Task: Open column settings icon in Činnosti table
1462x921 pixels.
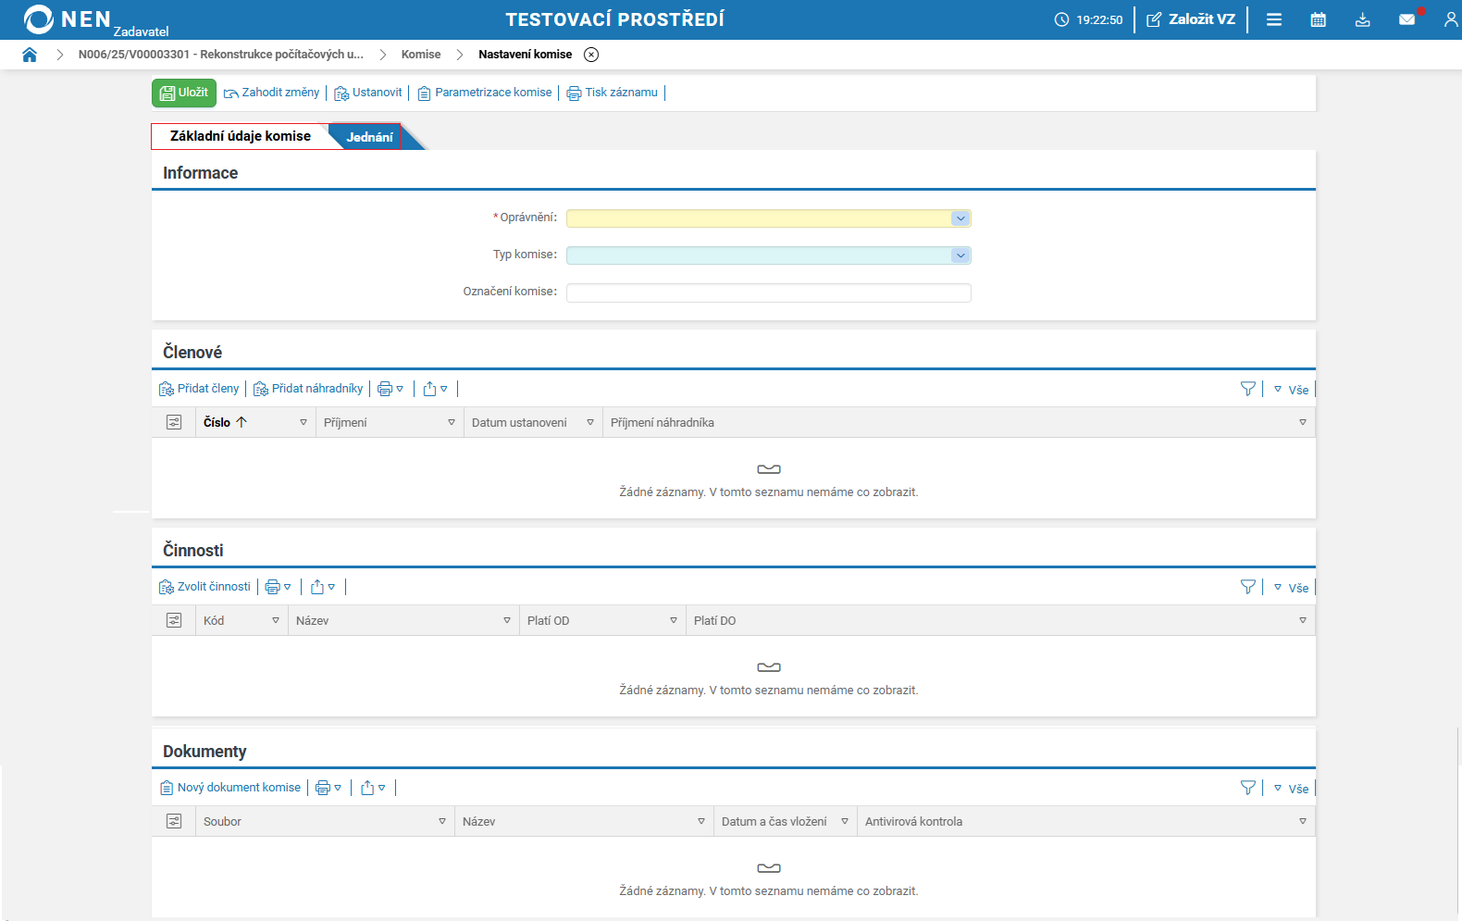Action: 174,620
